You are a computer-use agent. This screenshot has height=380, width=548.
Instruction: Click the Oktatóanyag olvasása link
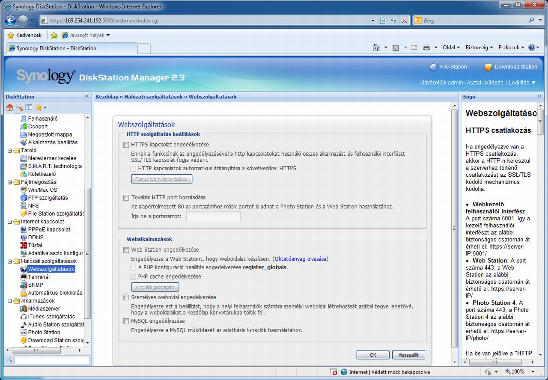point(301,259)
